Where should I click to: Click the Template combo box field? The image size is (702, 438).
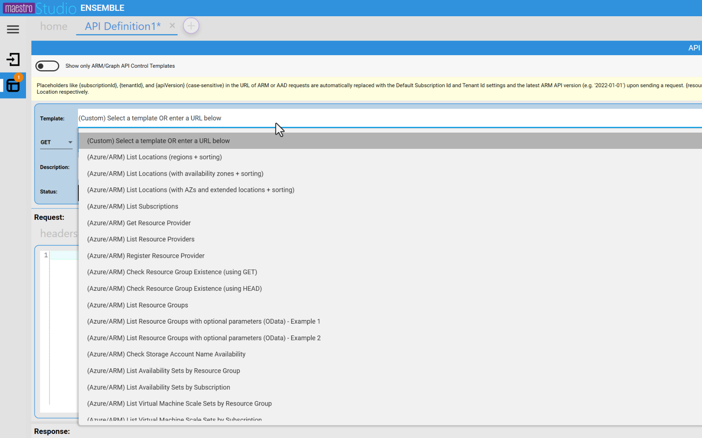366,118
